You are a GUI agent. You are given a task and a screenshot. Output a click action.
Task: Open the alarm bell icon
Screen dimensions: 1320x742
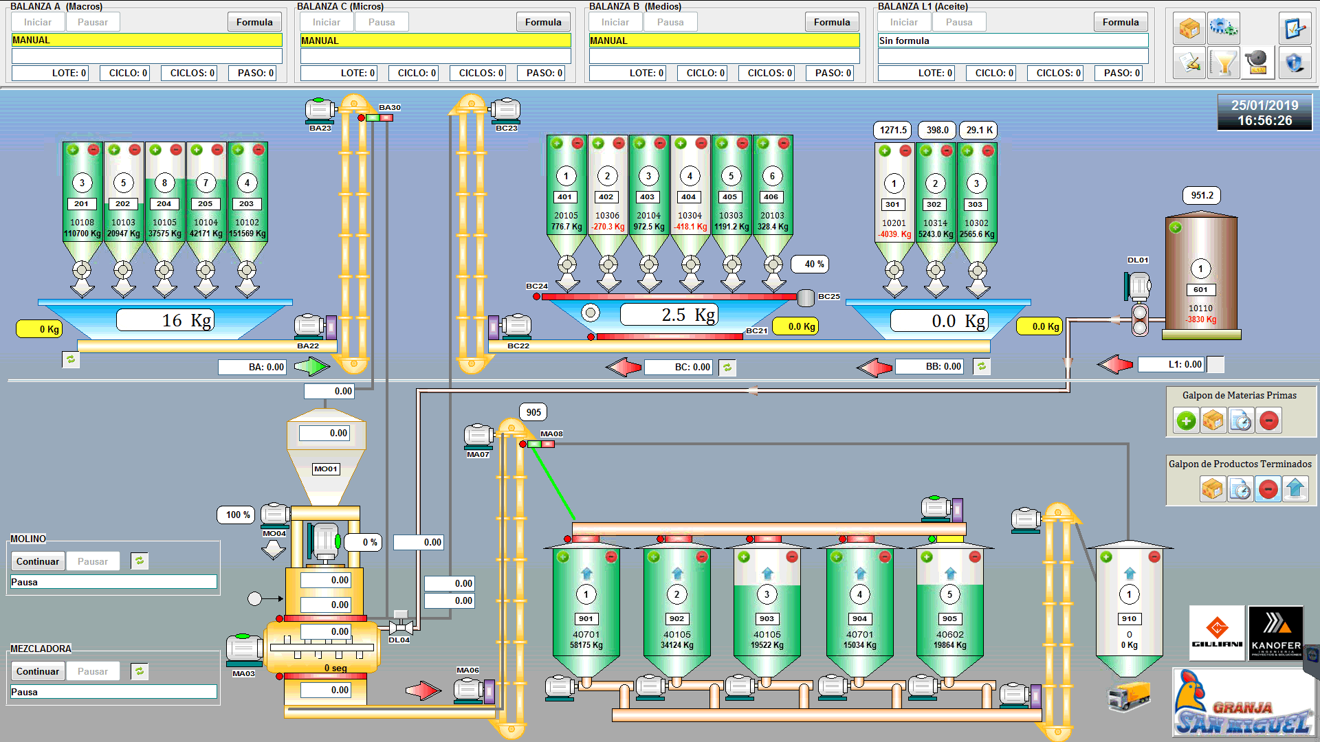click(x=1258, y=63)
